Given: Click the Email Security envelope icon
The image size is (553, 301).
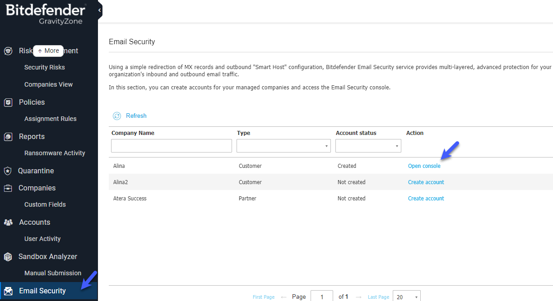Looking at the screenshot, I should [x=8, y=291].
